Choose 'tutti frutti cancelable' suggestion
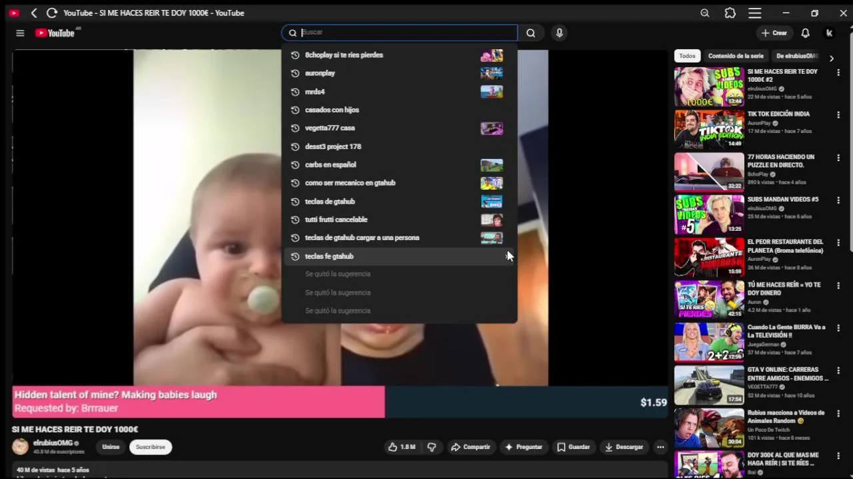Viewport: 853px width, 479px height. point(399,220)
